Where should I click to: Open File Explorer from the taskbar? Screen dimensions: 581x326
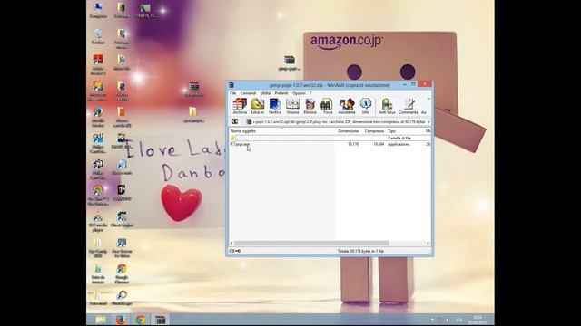[x=101, y=320]
